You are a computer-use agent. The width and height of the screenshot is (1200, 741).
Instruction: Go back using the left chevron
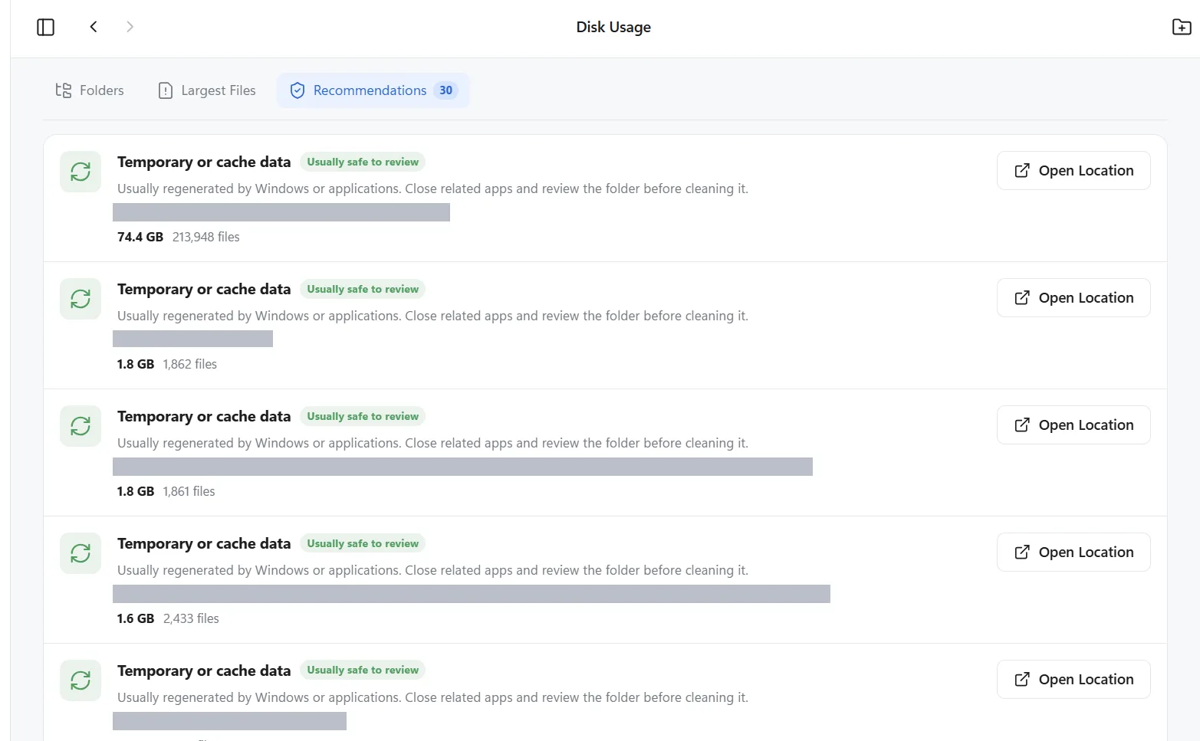[94, 27]
